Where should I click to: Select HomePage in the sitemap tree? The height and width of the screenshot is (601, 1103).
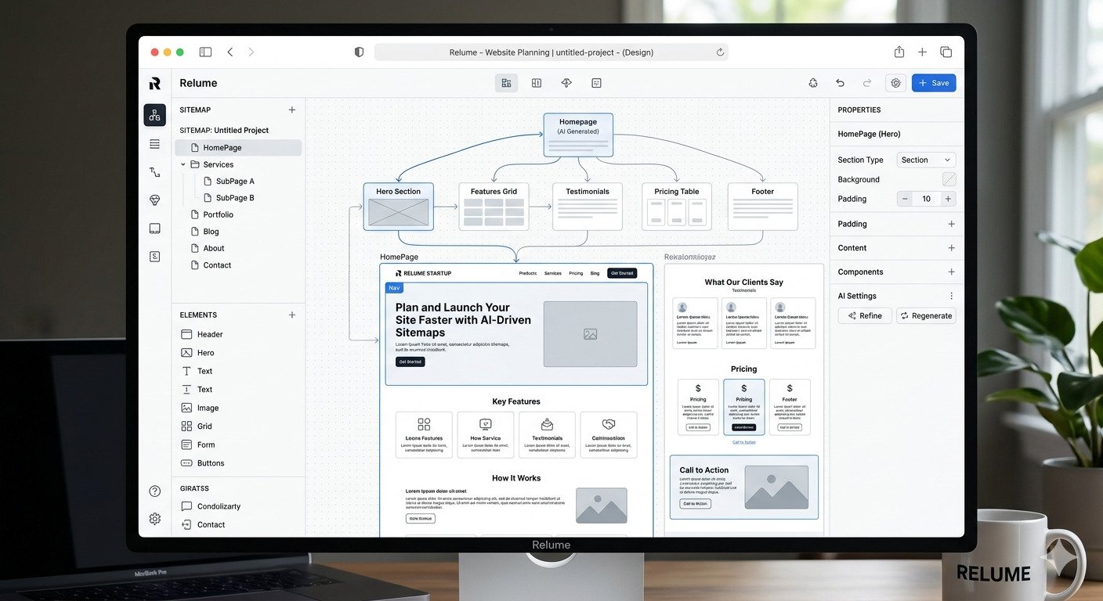(x=237, y=147)
